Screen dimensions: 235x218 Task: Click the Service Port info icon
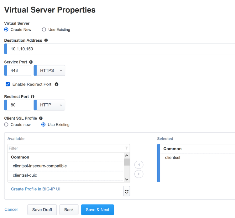[x=31, y=62]
